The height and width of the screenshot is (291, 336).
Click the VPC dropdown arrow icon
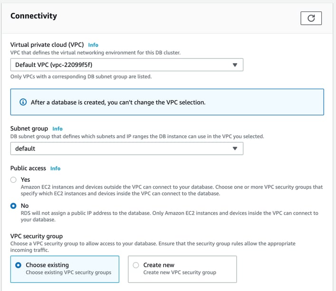tap(235, 65)
